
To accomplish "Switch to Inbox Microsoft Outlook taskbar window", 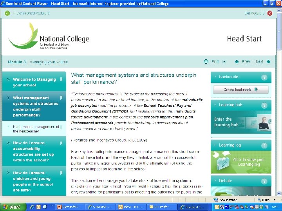I will pos(131,207).
